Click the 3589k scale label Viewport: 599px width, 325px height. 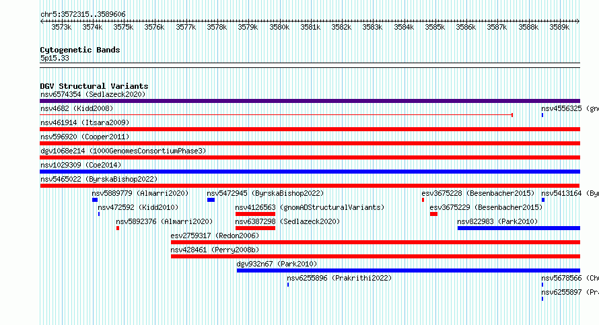559,27
